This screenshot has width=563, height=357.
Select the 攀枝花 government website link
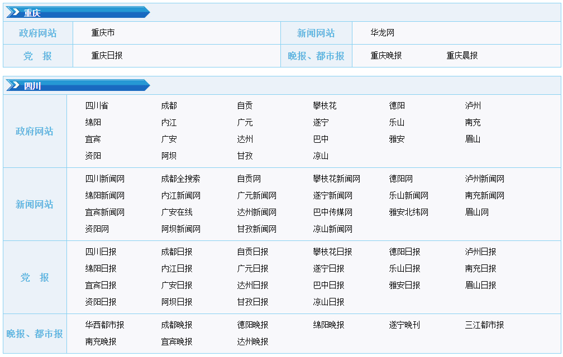[x=325, y=106]
